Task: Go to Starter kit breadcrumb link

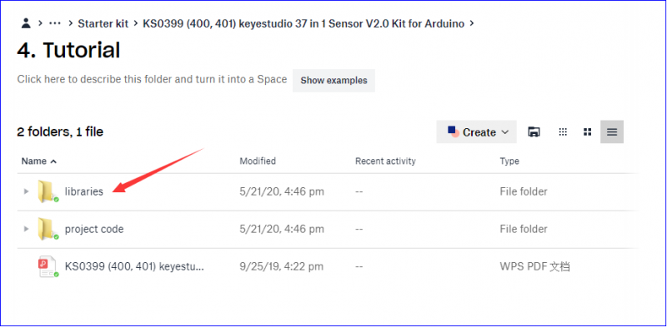Action: [x=103, y=24]
